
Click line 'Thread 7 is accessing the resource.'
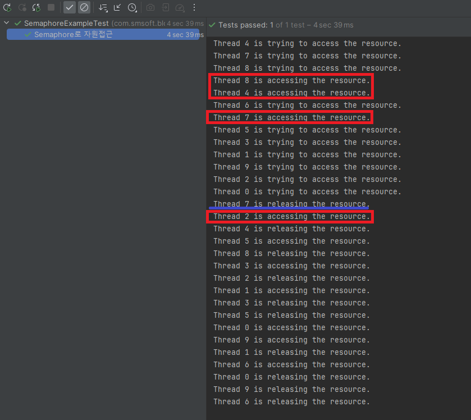tap(291, 117)
